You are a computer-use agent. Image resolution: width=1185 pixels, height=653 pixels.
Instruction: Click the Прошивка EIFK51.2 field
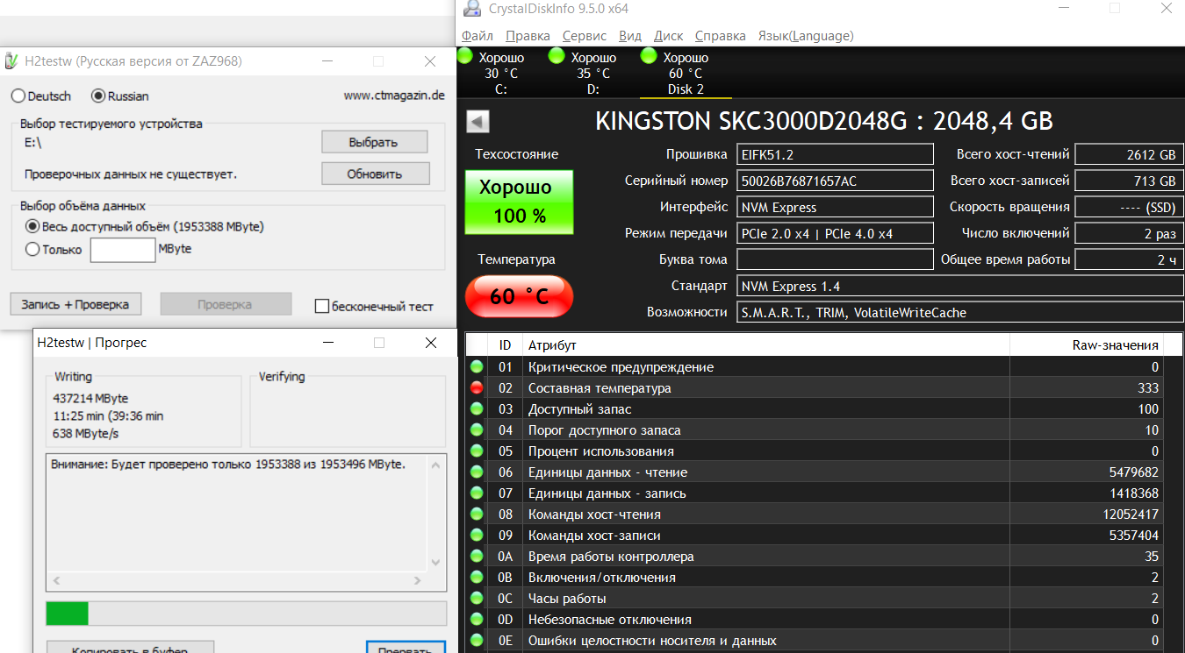click(835, 154)
